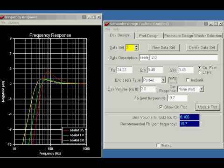Maximize the Subwoofer Design Toolbox window
The height and width of the screenshot is (168, 224).
point(216,24)
